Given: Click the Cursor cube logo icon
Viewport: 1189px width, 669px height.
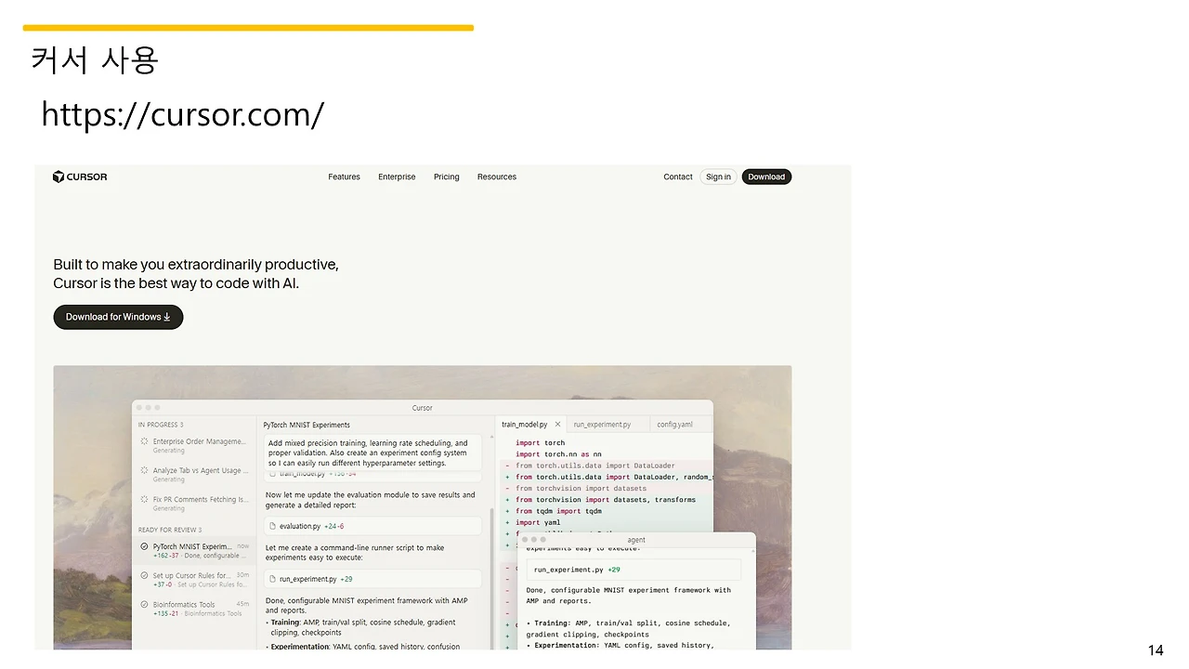Looking at the screenshot, I should (x=58, y=177).
